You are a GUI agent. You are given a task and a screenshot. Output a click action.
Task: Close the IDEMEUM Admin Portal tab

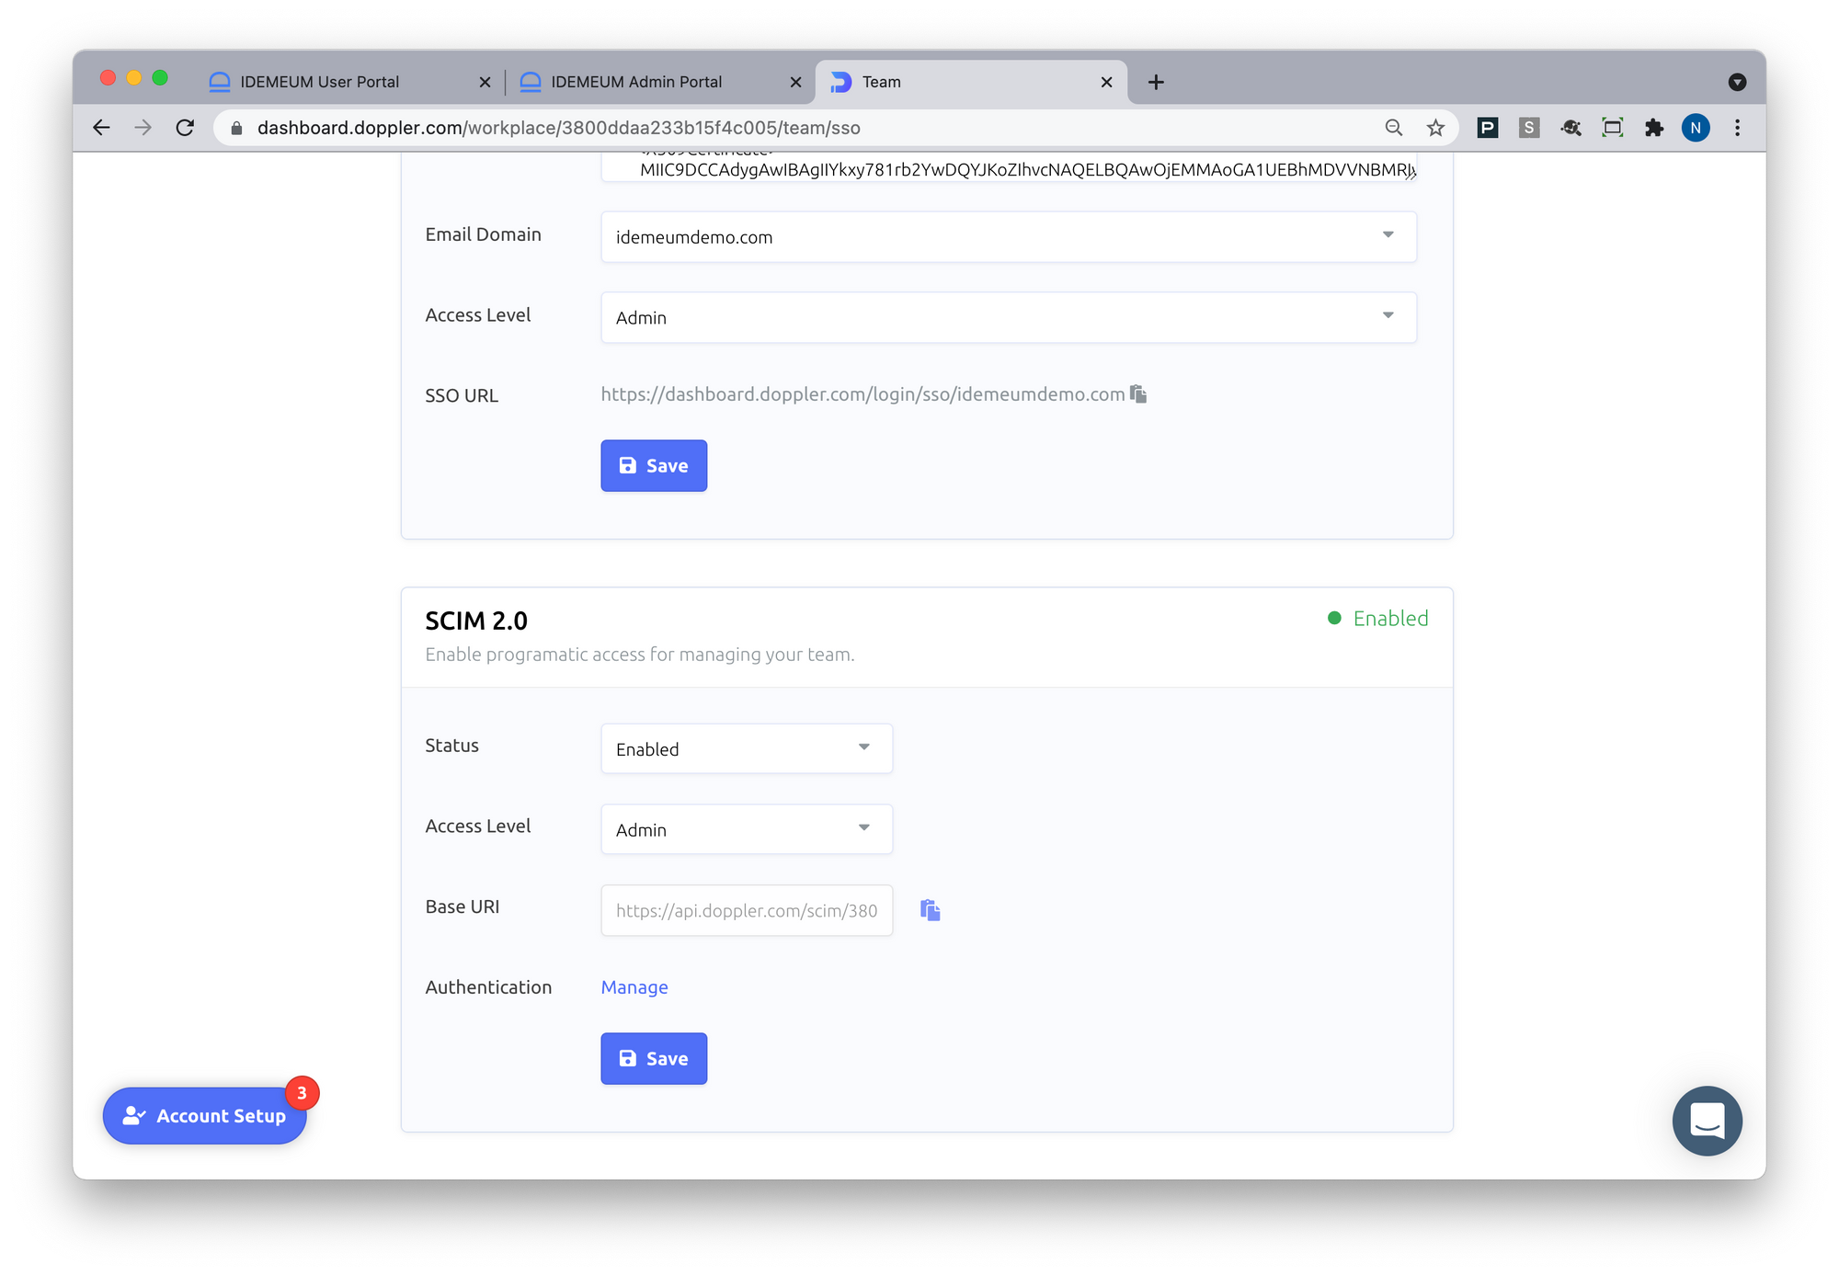point(796,82)
